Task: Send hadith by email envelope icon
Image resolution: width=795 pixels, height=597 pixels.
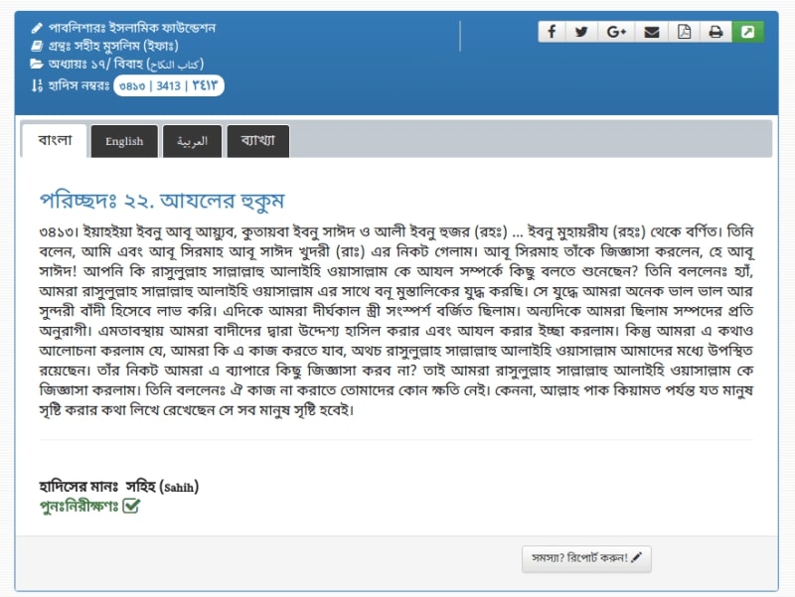Action: tap(651, 32)
